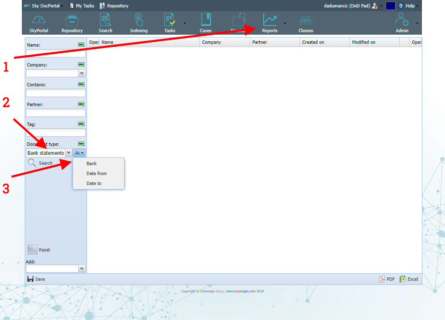The width and height of the screenshot is (445, 320).
Task: Click the Excel spreadsheet icon
Action: (403, 279)
